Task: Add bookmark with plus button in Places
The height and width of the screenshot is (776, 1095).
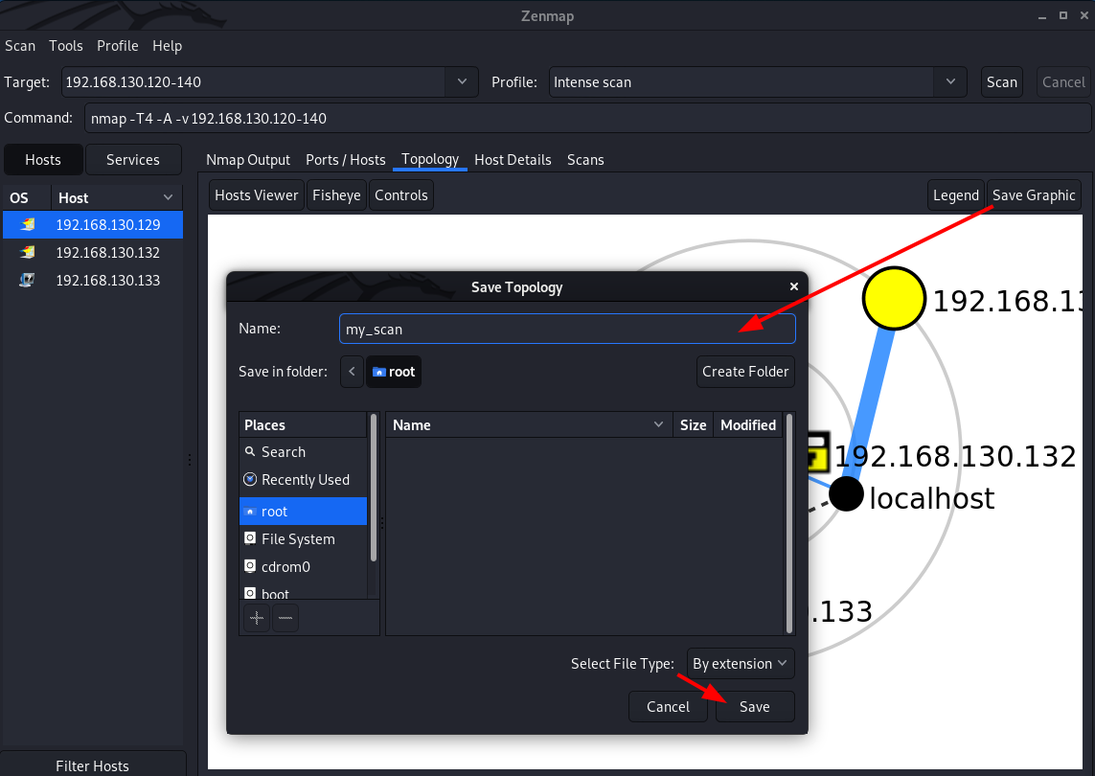Action: [257, 618]
